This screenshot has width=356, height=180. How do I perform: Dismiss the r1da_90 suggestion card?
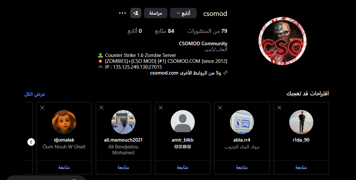click(279, 107)
